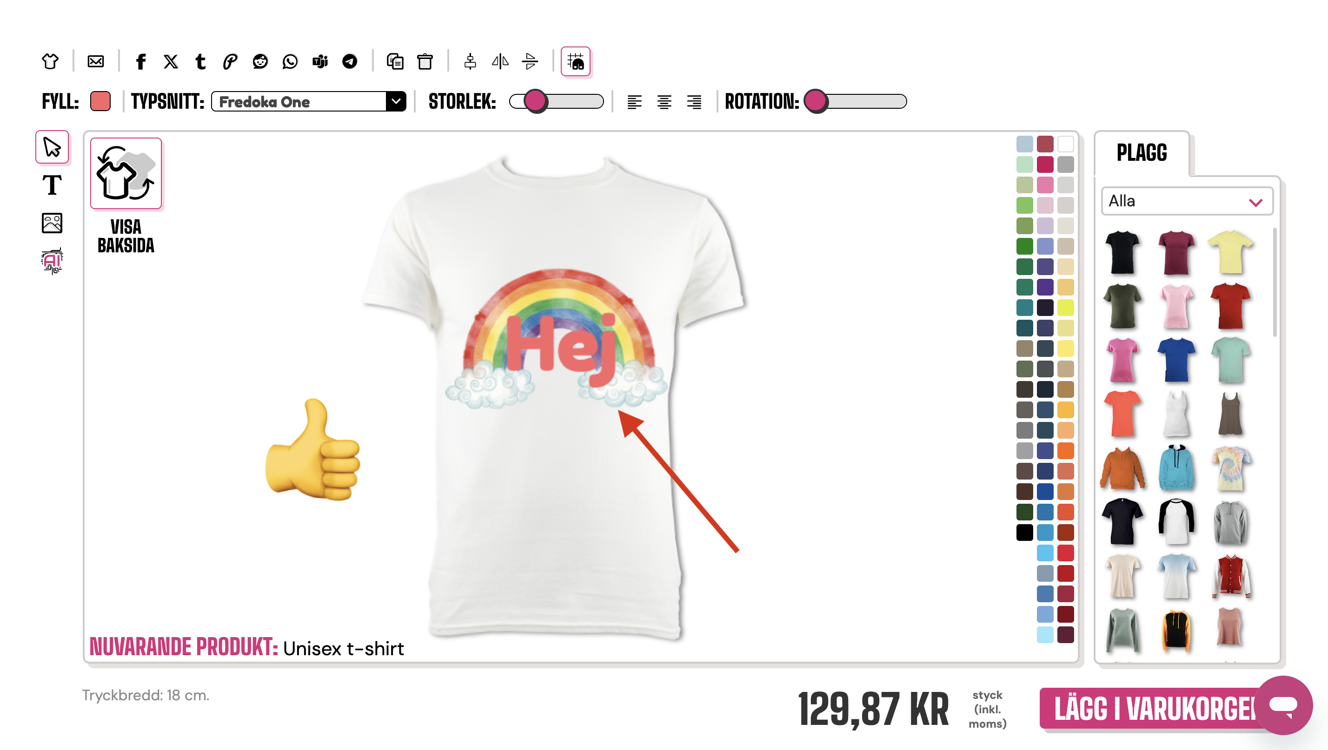Duplicate the selected element

click(x=395, y=62)
